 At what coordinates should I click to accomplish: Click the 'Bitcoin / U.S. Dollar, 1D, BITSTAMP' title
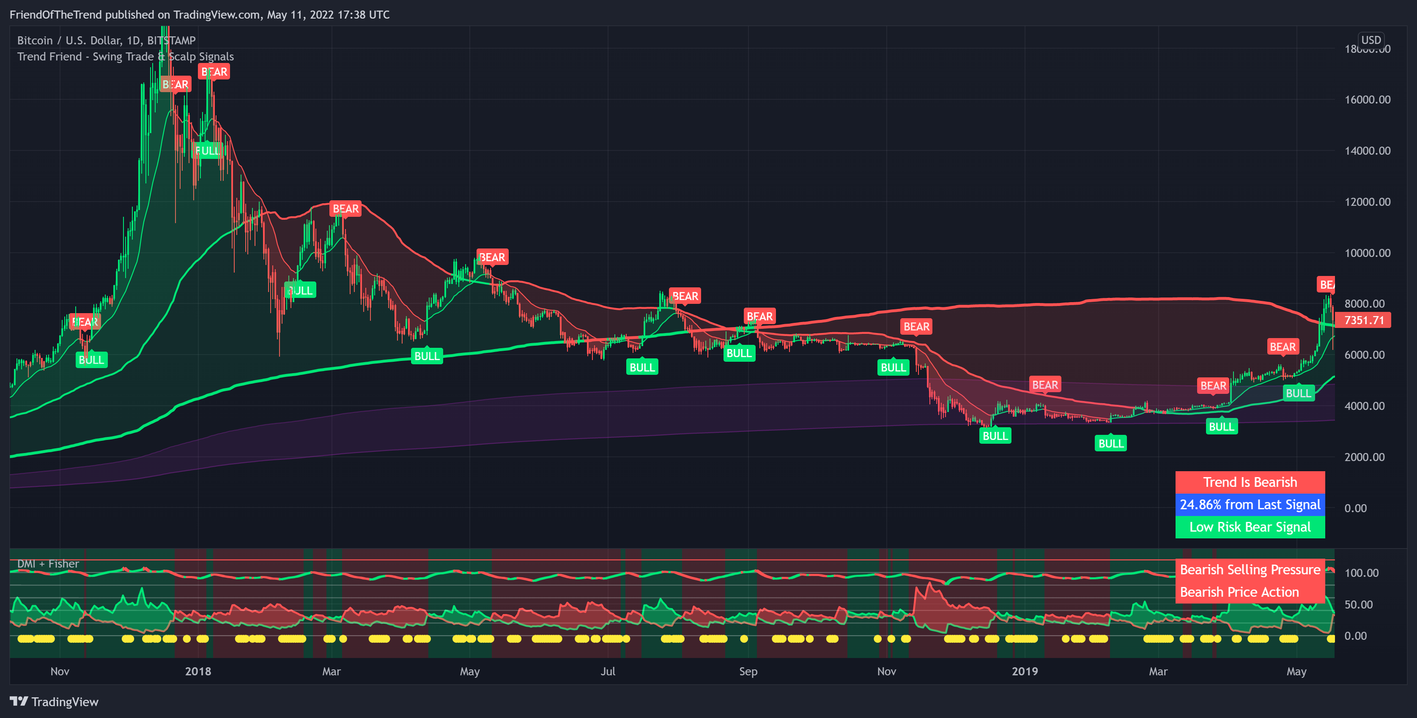pyautogui.click(x=106, y=40)
